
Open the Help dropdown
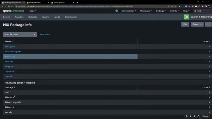[186, 11]
